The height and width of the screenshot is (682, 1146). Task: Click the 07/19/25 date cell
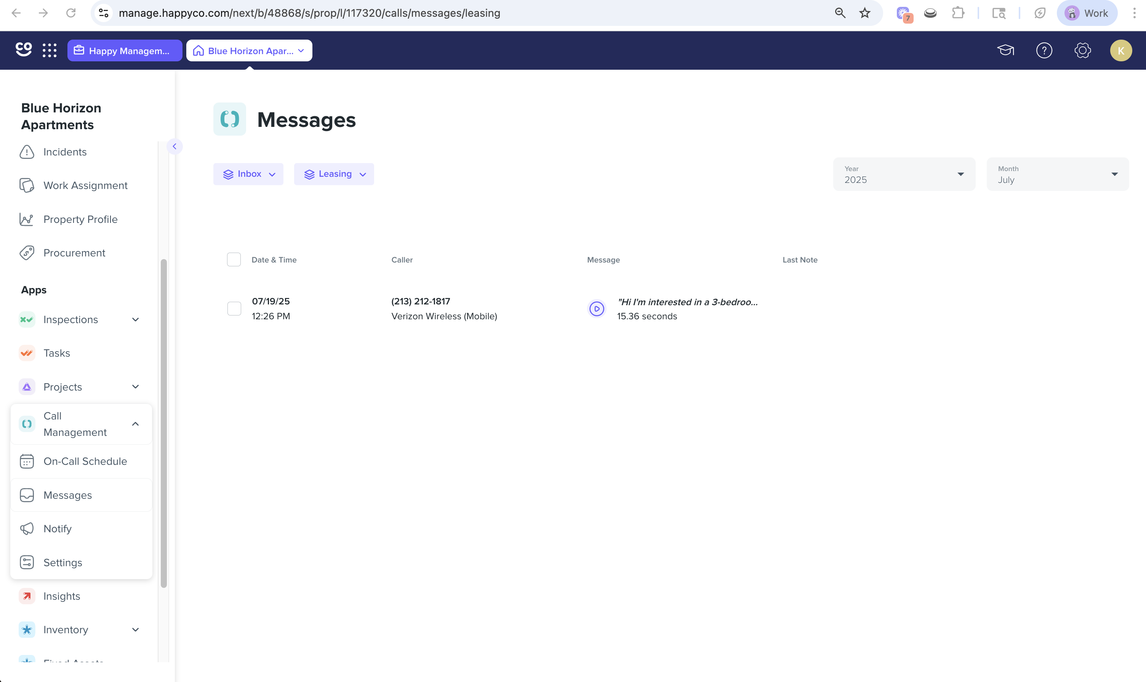click(270, 301)
